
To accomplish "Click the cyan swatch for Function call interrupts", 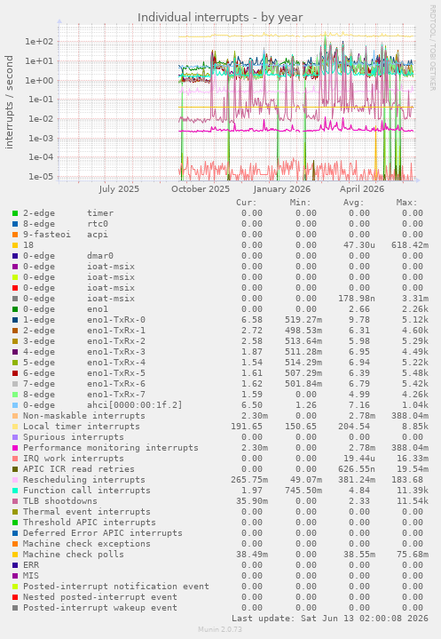I will (15, 491).
